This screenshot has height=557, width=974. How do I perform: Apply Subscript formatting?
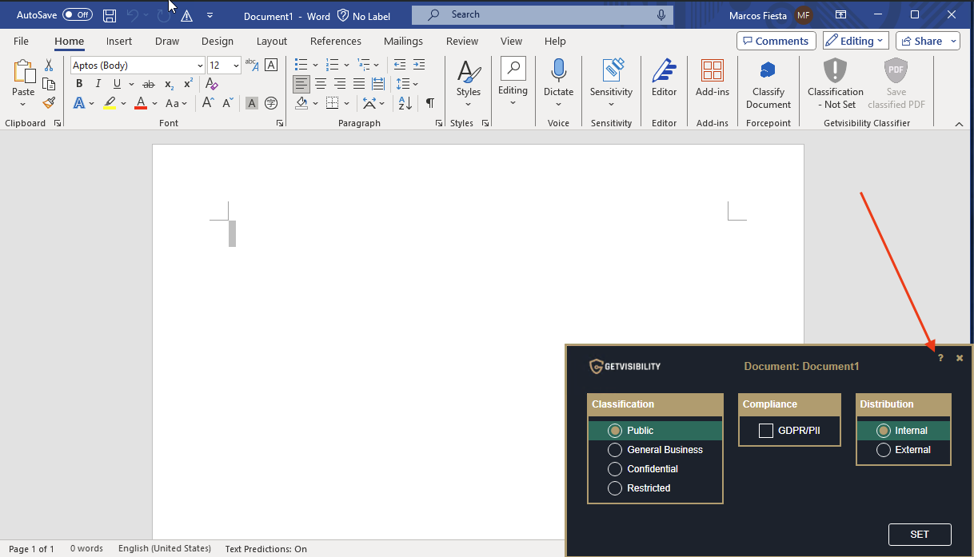(169, 84)
